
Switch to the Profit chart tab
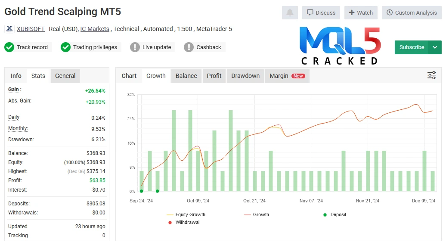[214, 76]
